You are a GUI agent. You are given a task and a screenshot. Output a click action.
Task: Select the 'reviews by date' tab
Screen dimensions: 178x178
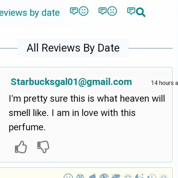tap(30, 13)
